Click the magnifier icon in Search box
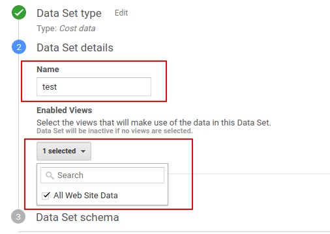This screenshot has width=330, height=234. pyautogui.click(x=50, y=175)
